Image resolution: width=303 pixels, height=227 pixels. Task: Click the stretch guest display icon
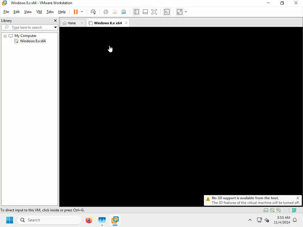pyautogui.click(x=180, y=12)
